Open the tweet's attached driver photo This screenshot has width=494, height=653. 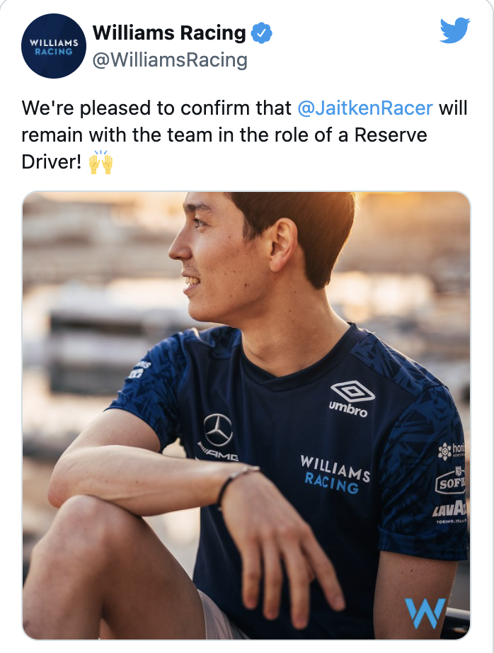[x=246, y=415]
